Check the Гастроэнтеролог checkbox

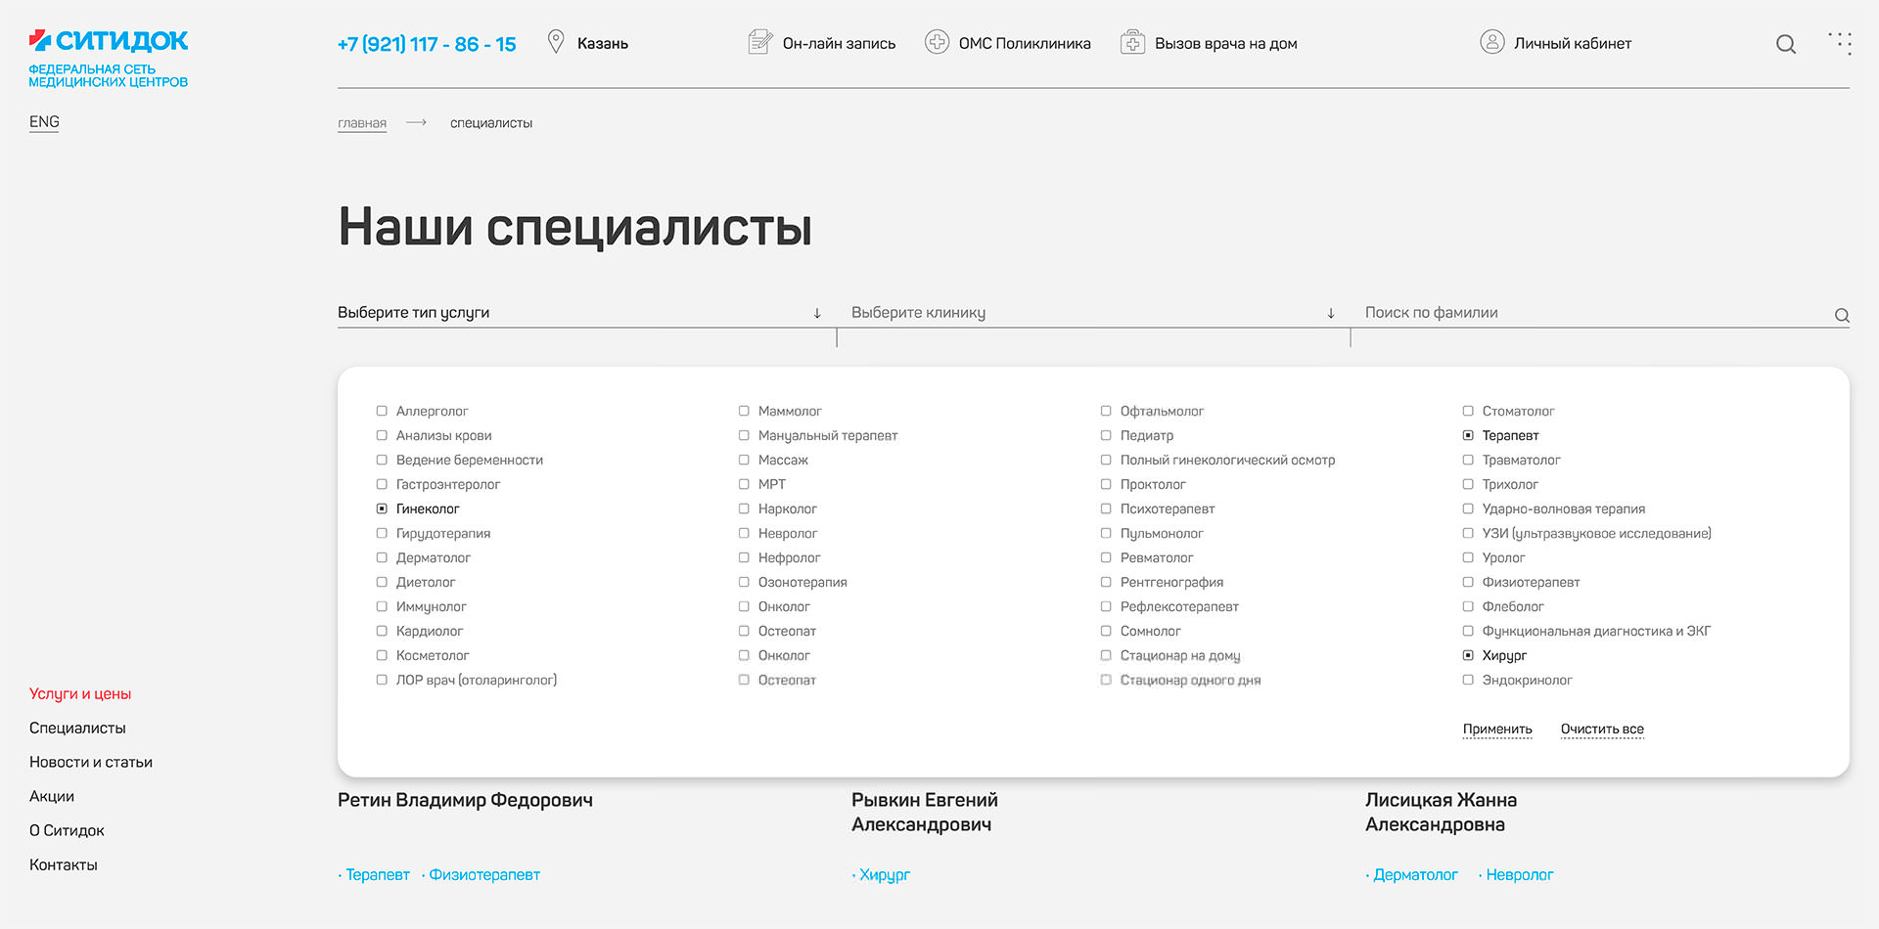pos(382,484)
